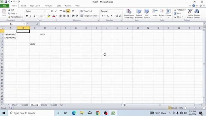The width and height of the screenshot is (206, 116).
Task: Toggle Underline formatting
Action: 34,16
